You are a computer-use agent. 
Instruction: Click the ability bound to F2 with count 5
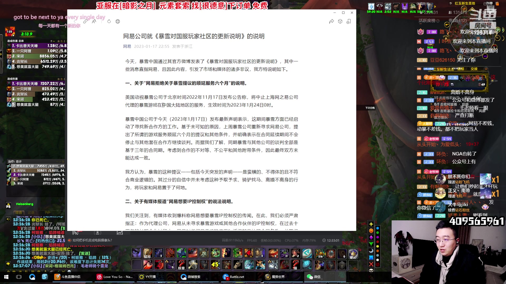coord(273,253)
